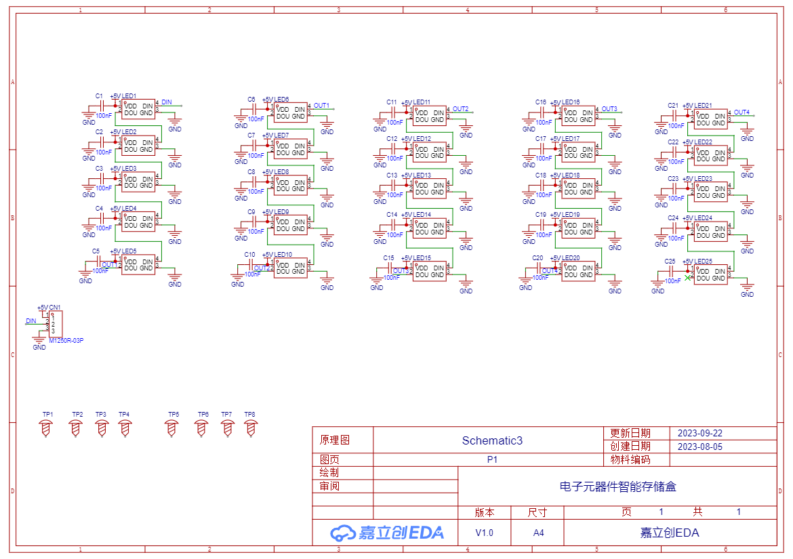The width and height of the screenshot is (793, 559).
Task: Click the creation date 2023-08-05
Action: point(700,447)
